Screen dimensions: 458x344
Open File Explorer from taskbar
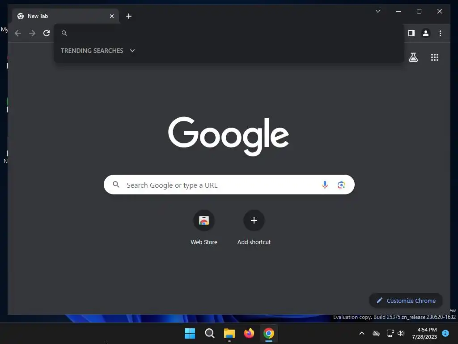pyautogui.click(x=229, y=333)
